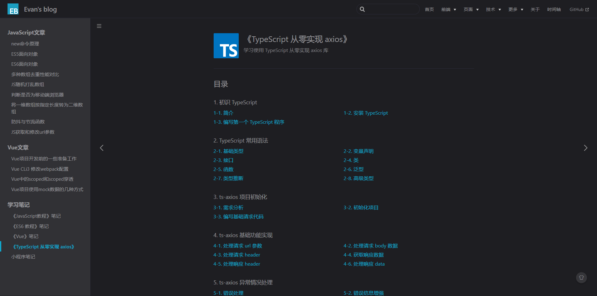Screen dimensions: 597x296
Task: Open chapter link 5-1. 错误处理
Action: tap(228, 293)
